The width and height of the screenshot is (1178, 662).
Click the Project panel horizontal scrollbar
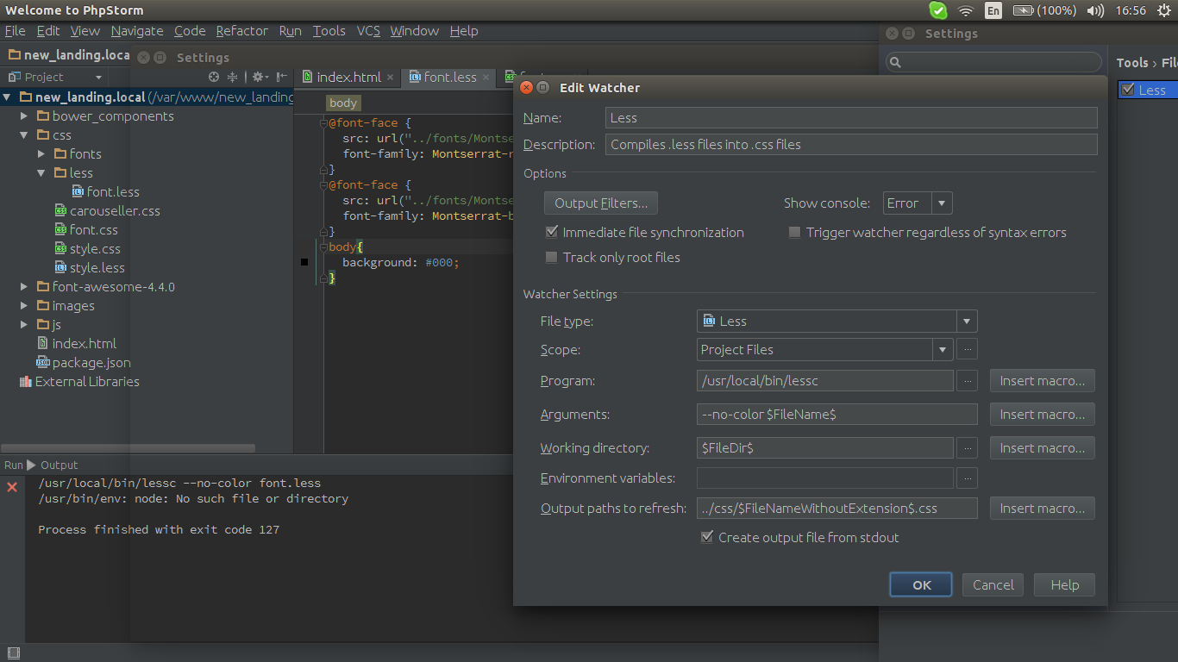click(128, 448)
